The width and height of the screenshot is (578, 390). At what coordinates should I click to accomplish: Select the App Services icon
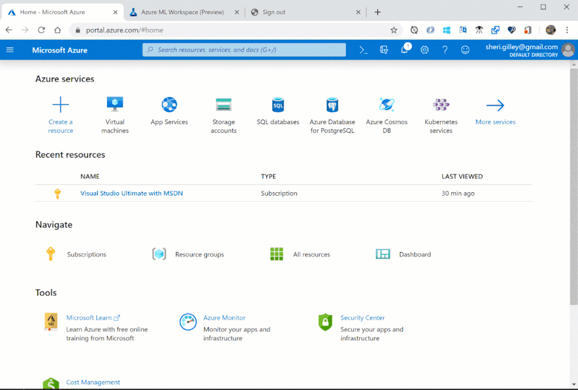pyautogui.click(x=169, y=105)
